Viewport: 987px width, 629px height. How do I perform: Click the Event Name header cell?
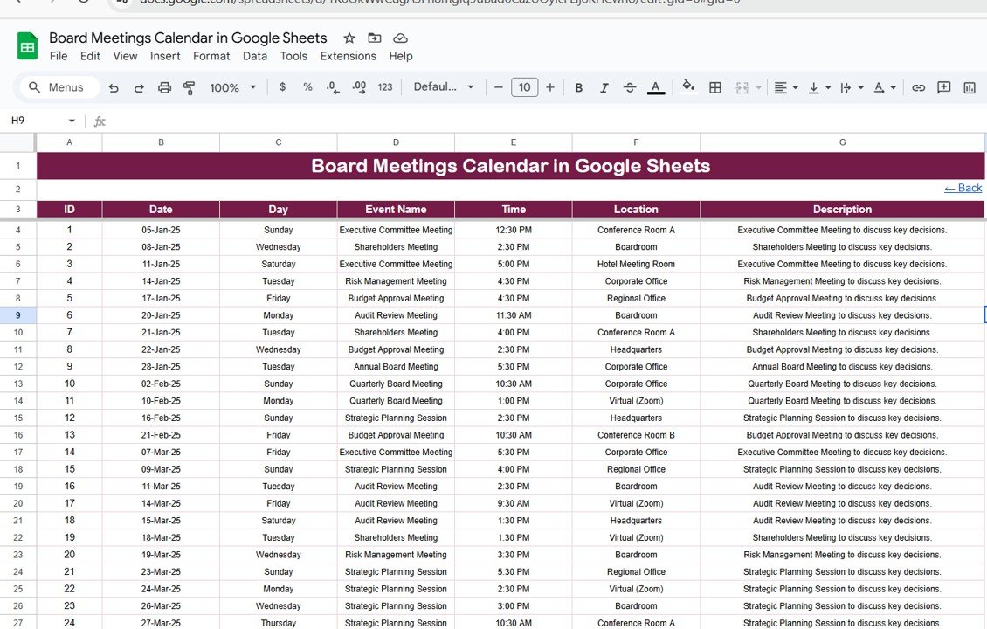click(396, 209)
